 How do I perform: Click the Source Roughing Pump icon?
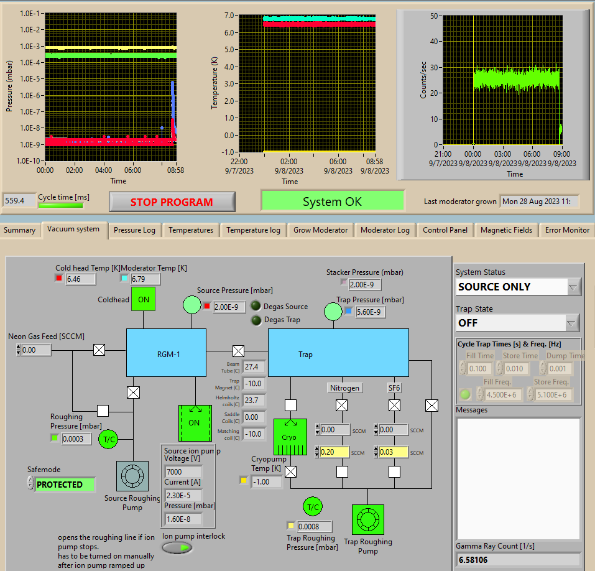(x=132, y=476)
